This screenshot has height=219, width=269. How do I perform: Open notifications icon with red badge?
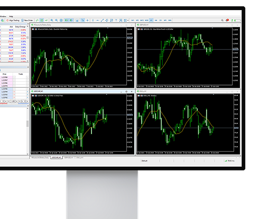point(227,20)
